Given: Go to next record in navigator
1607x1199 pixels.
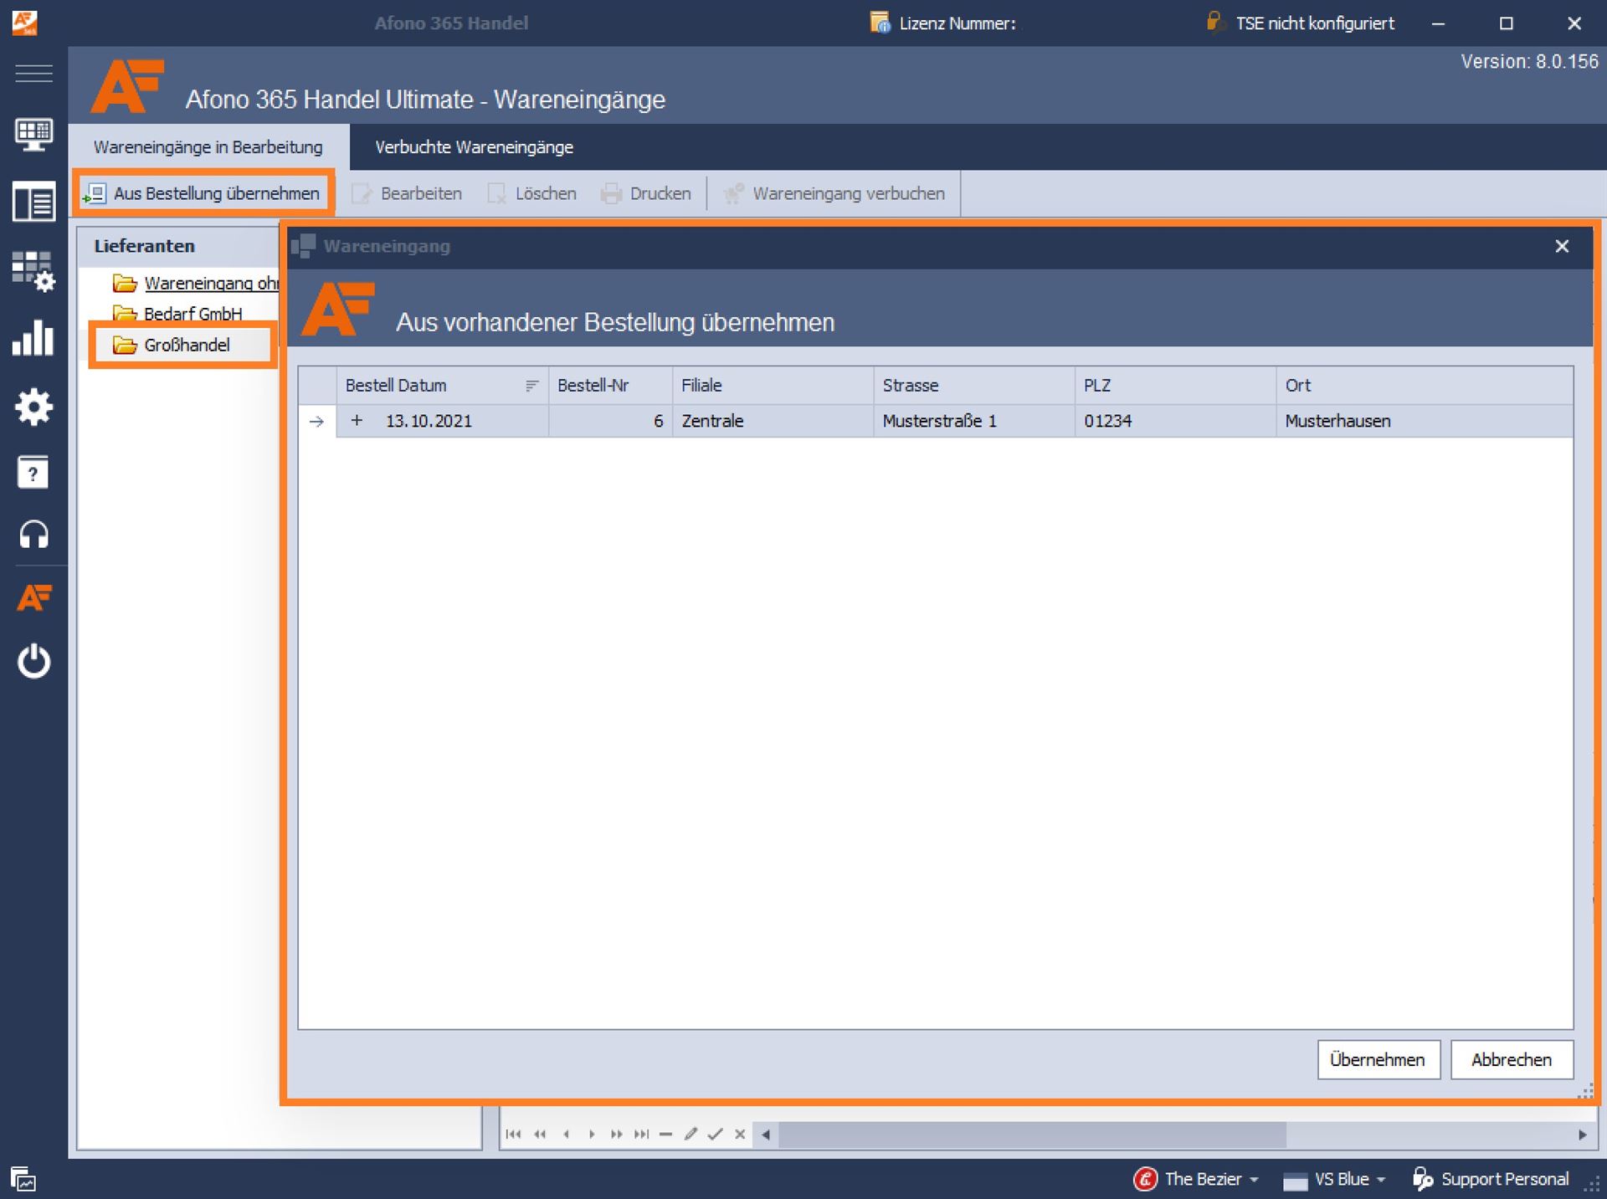Looking at the screenshot, I should coord(592,1135).
